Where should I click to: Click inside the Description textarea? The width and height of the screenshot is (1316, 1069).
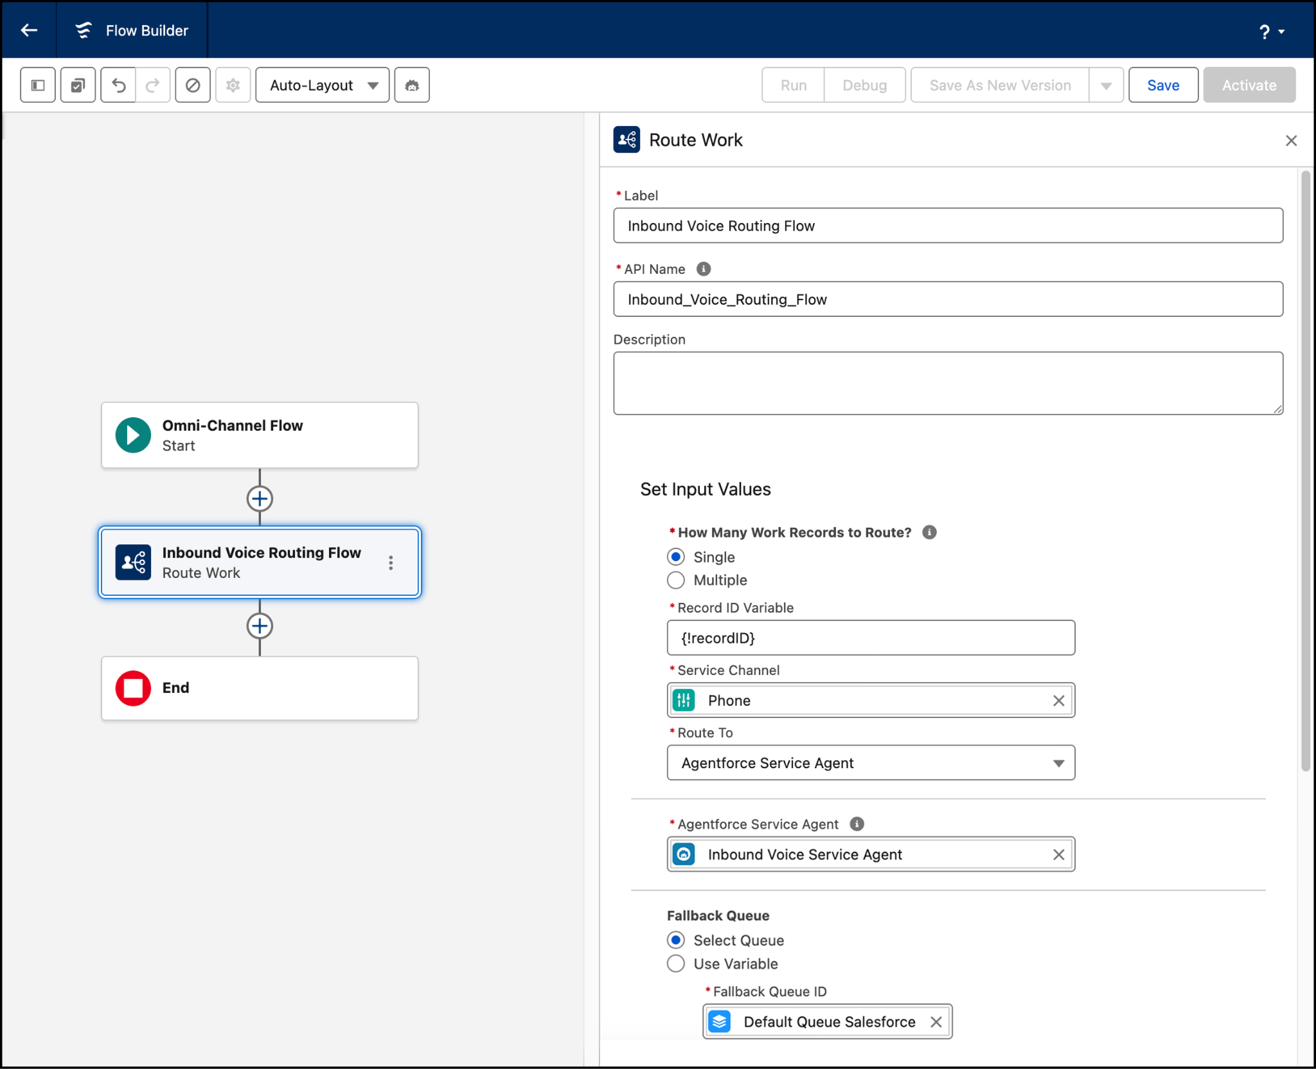948,383
